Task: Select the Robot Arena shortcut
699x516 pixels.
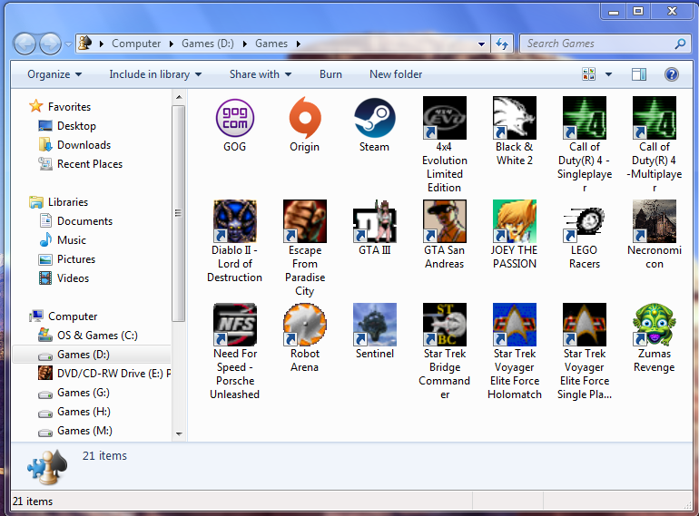Action: (305, 325)
